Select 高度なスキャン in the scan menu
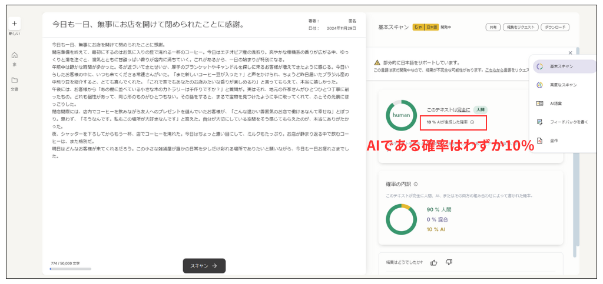This screenshot has width=603, height=284. [x=564, y=85]
